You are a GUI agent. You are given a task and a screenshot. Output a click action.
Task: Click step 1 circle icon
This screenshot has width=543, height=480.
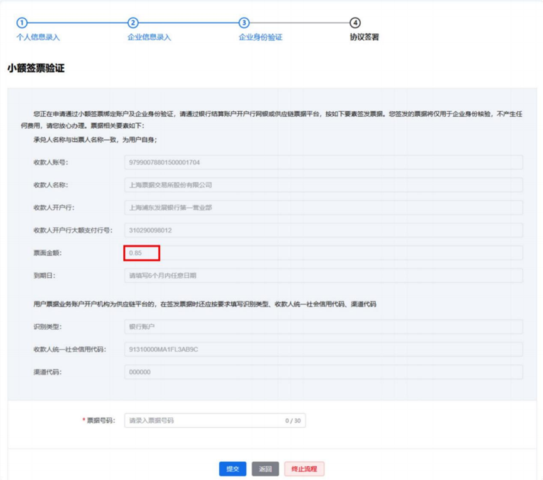point(22,23)
